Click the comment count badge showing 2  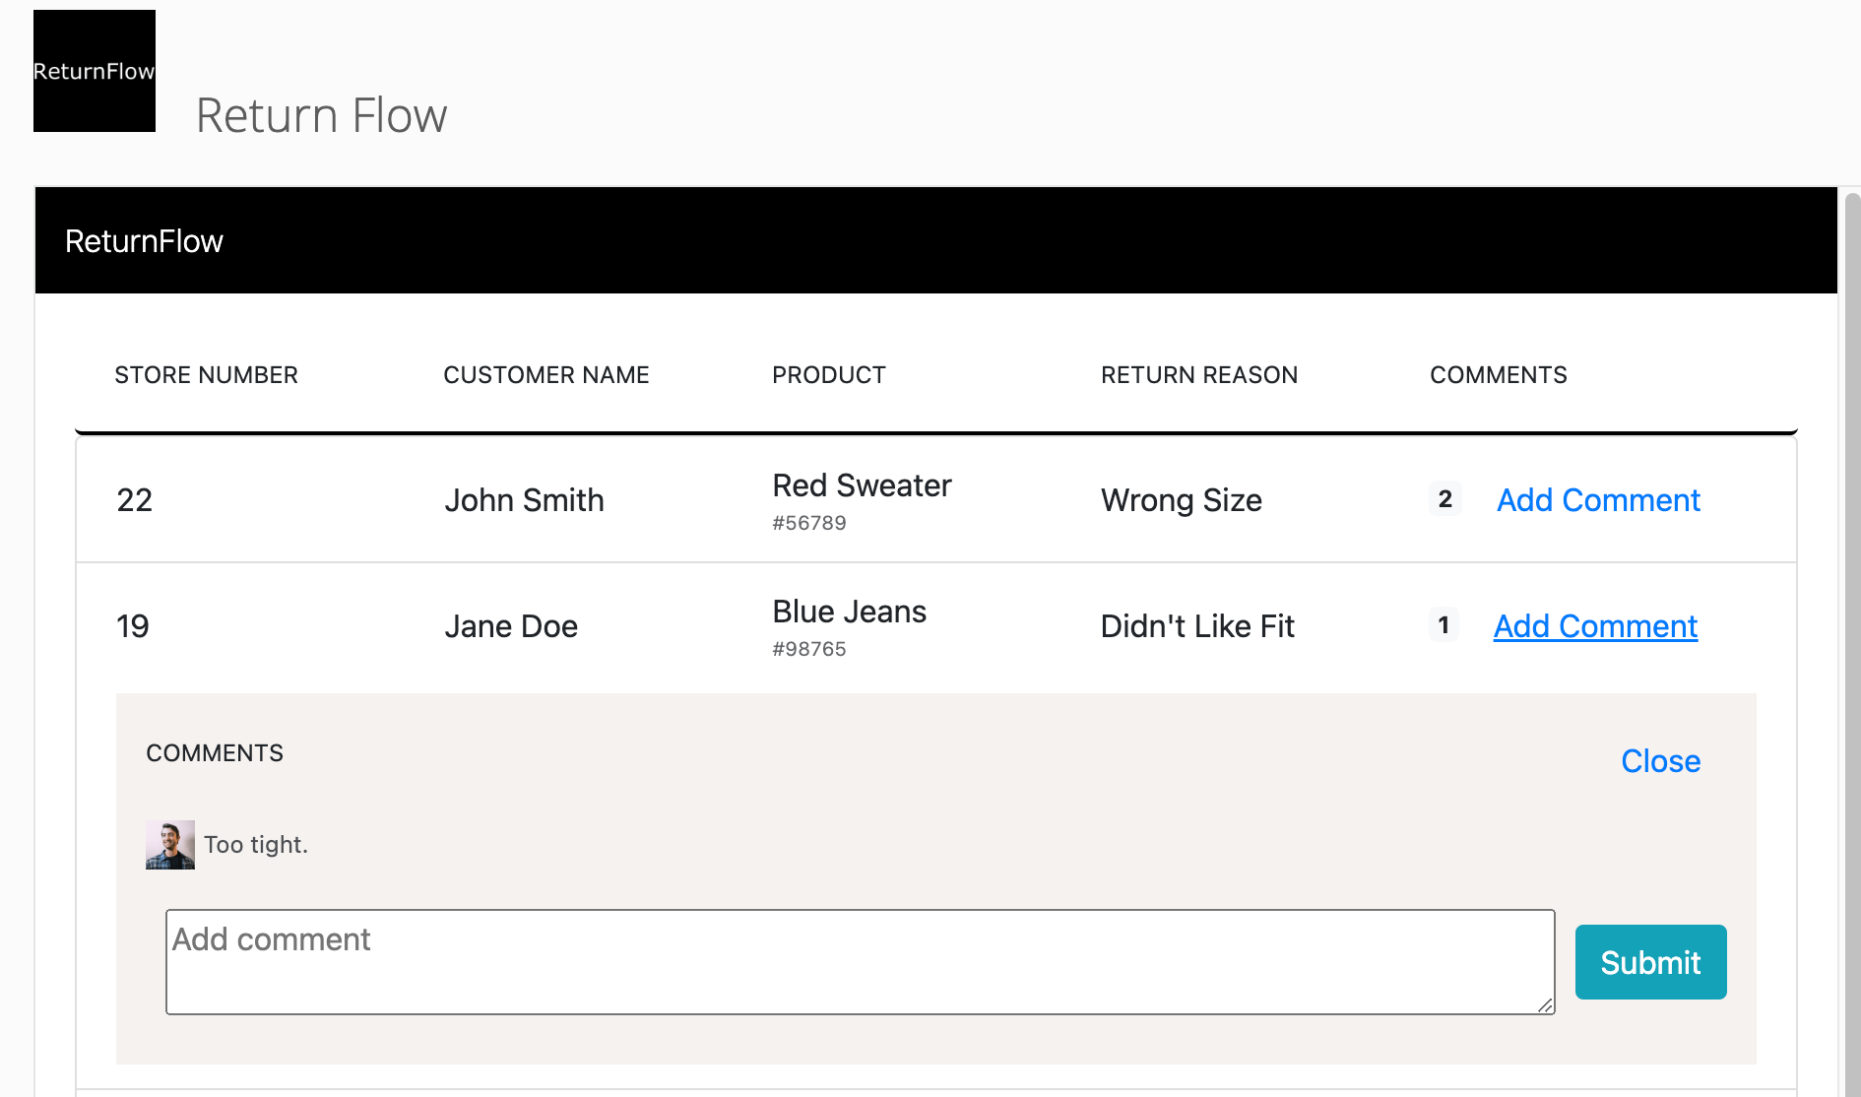[1444, 499]
